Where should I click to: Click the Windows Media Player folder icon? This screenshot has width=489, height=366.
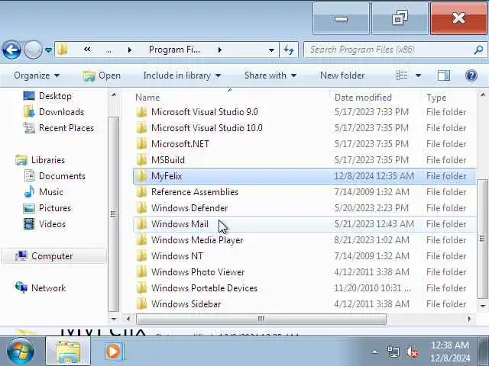[x=141, y=240]
